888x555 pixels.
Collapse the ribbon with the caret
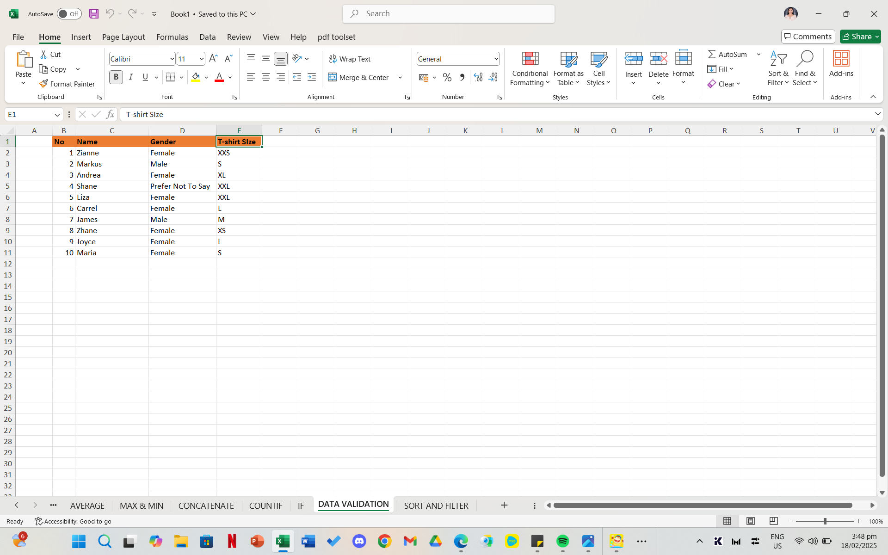click(x=873, y=97)
